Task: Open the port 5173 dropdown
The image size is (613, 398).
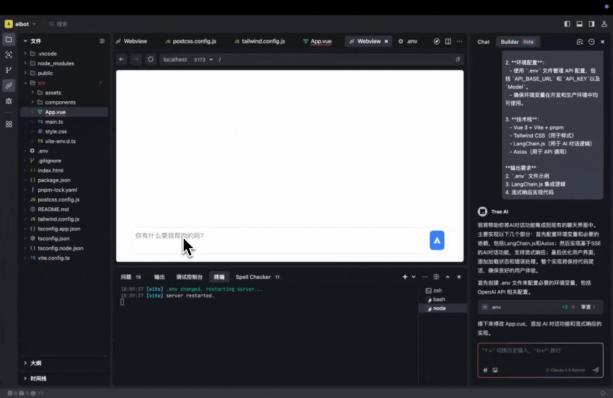Action: click(x=203, y=59)
